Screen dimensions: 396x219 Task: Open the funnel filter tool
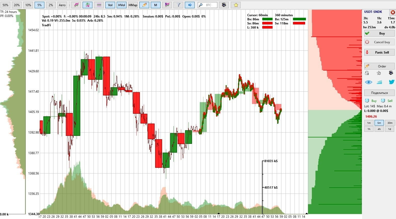[178, 5]
